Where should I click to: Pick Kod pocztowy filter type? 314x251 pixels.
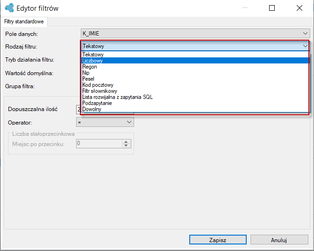[x=195, y=85]
